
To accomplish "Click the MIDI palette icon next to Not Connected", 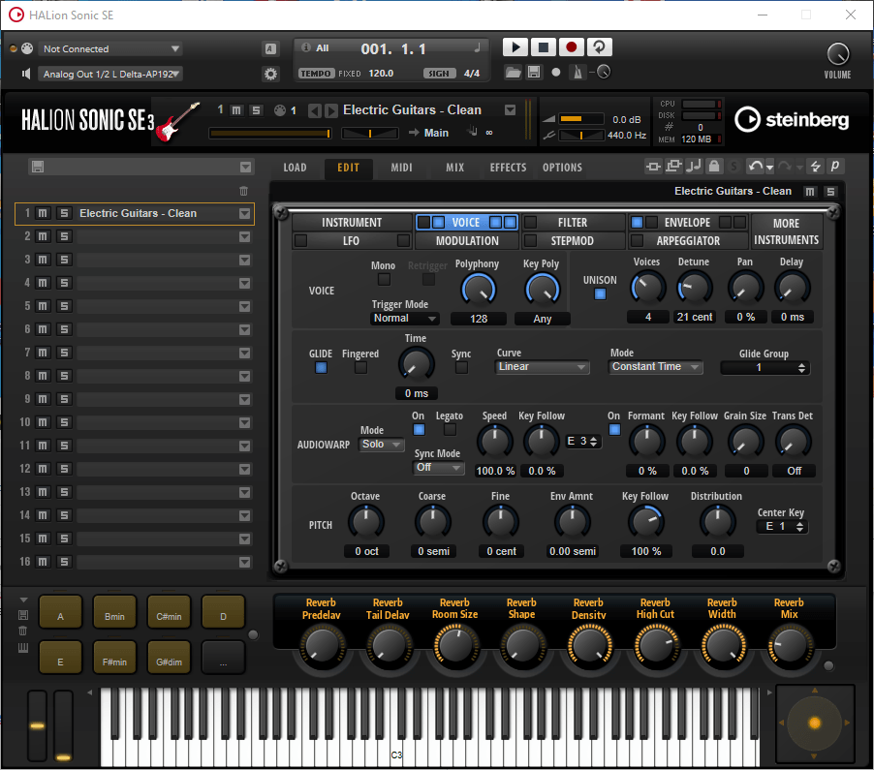I will [x=27, y=48].
